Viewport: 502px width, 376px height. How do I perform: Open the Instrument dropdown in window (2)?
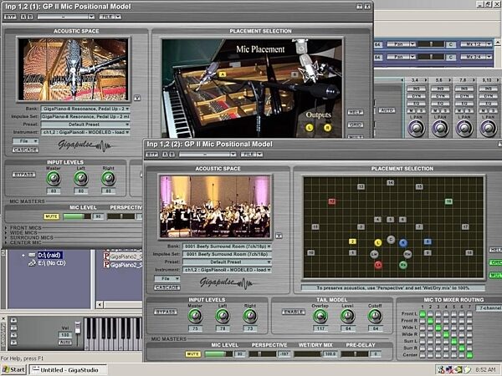point(227,270)
